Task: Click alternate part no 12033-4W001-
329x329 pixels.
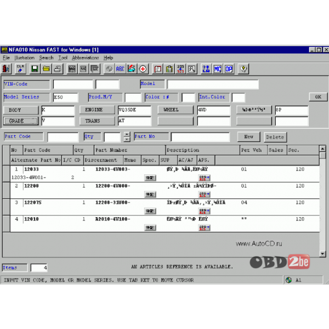Action: (29, 178)
